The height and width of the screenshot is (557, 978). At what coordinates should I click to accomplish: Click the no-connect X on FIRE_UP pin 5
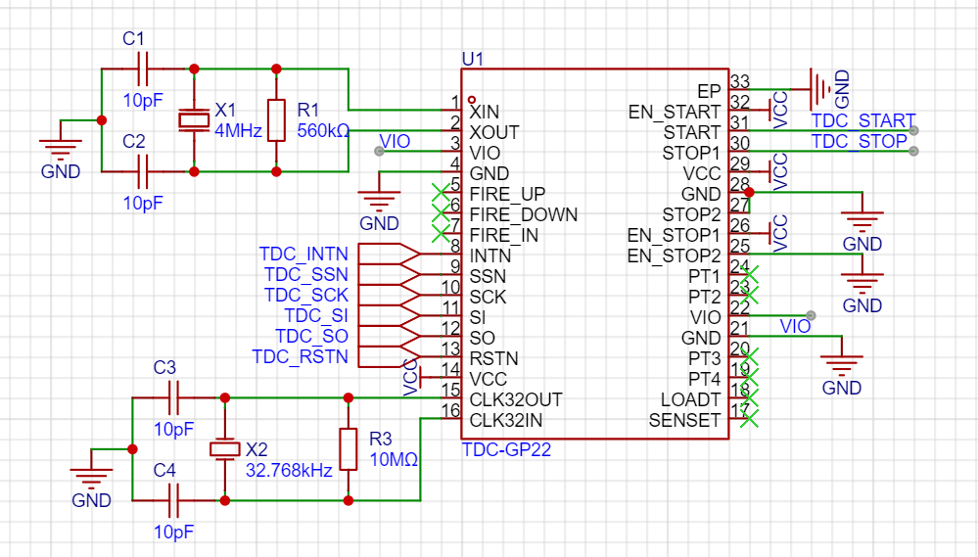point(441,192)
